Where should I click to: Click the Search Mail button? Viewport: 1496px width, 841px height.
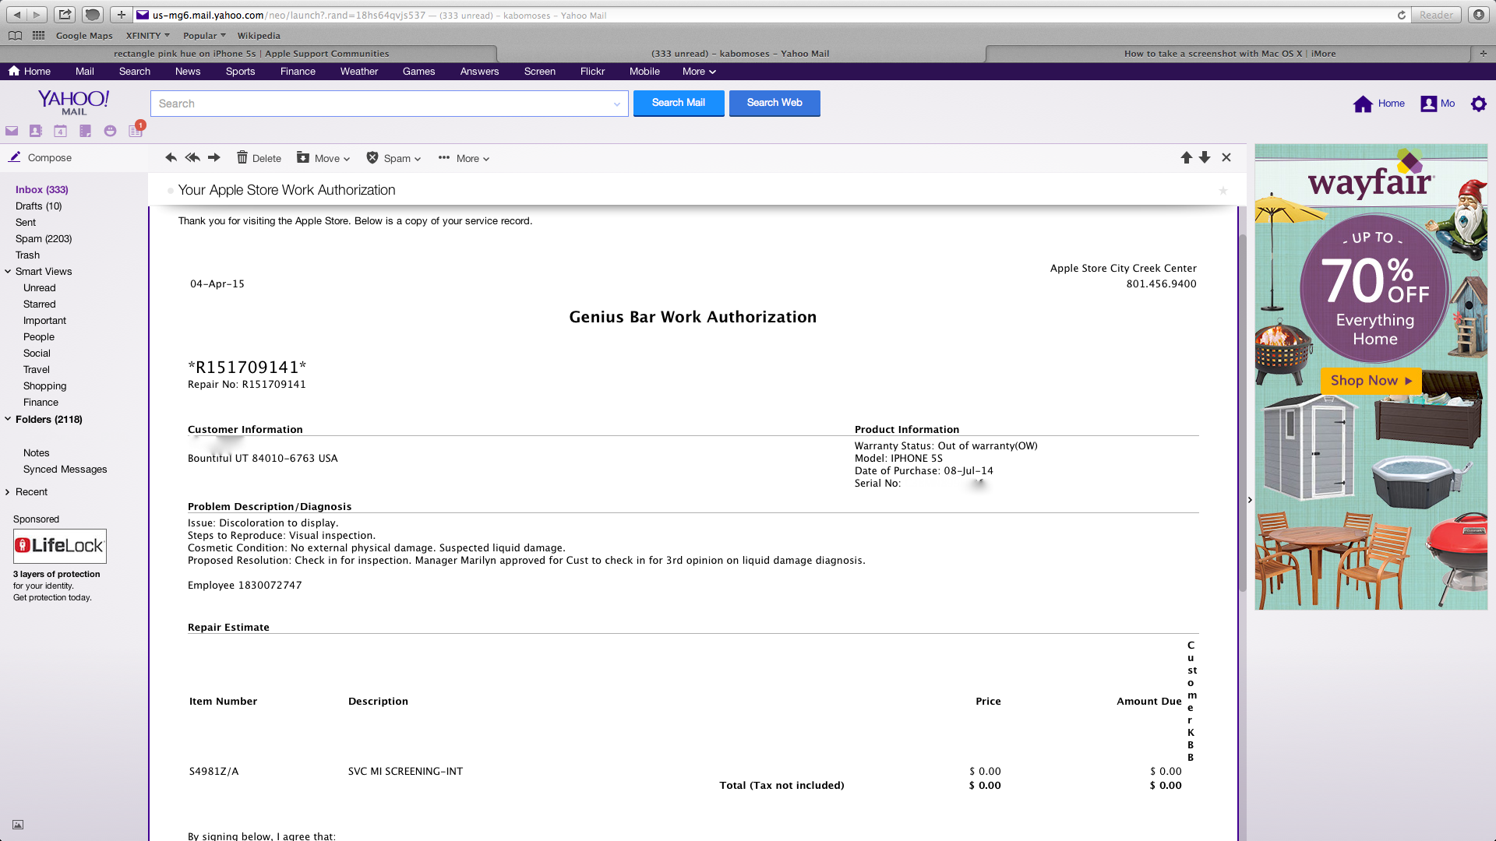(678, 103)
